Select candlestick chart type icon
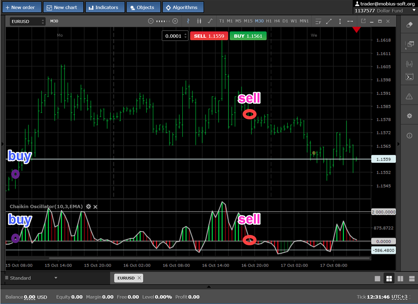418x304 pixels. [199, 21]
